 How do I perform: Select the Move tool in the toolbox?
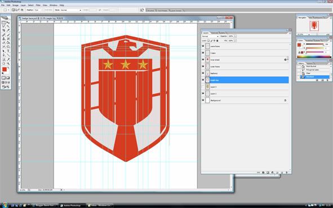8,23
